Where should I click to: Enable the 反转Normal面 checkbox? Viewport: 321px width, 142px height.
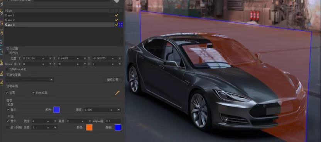click(x=7, y=69)
